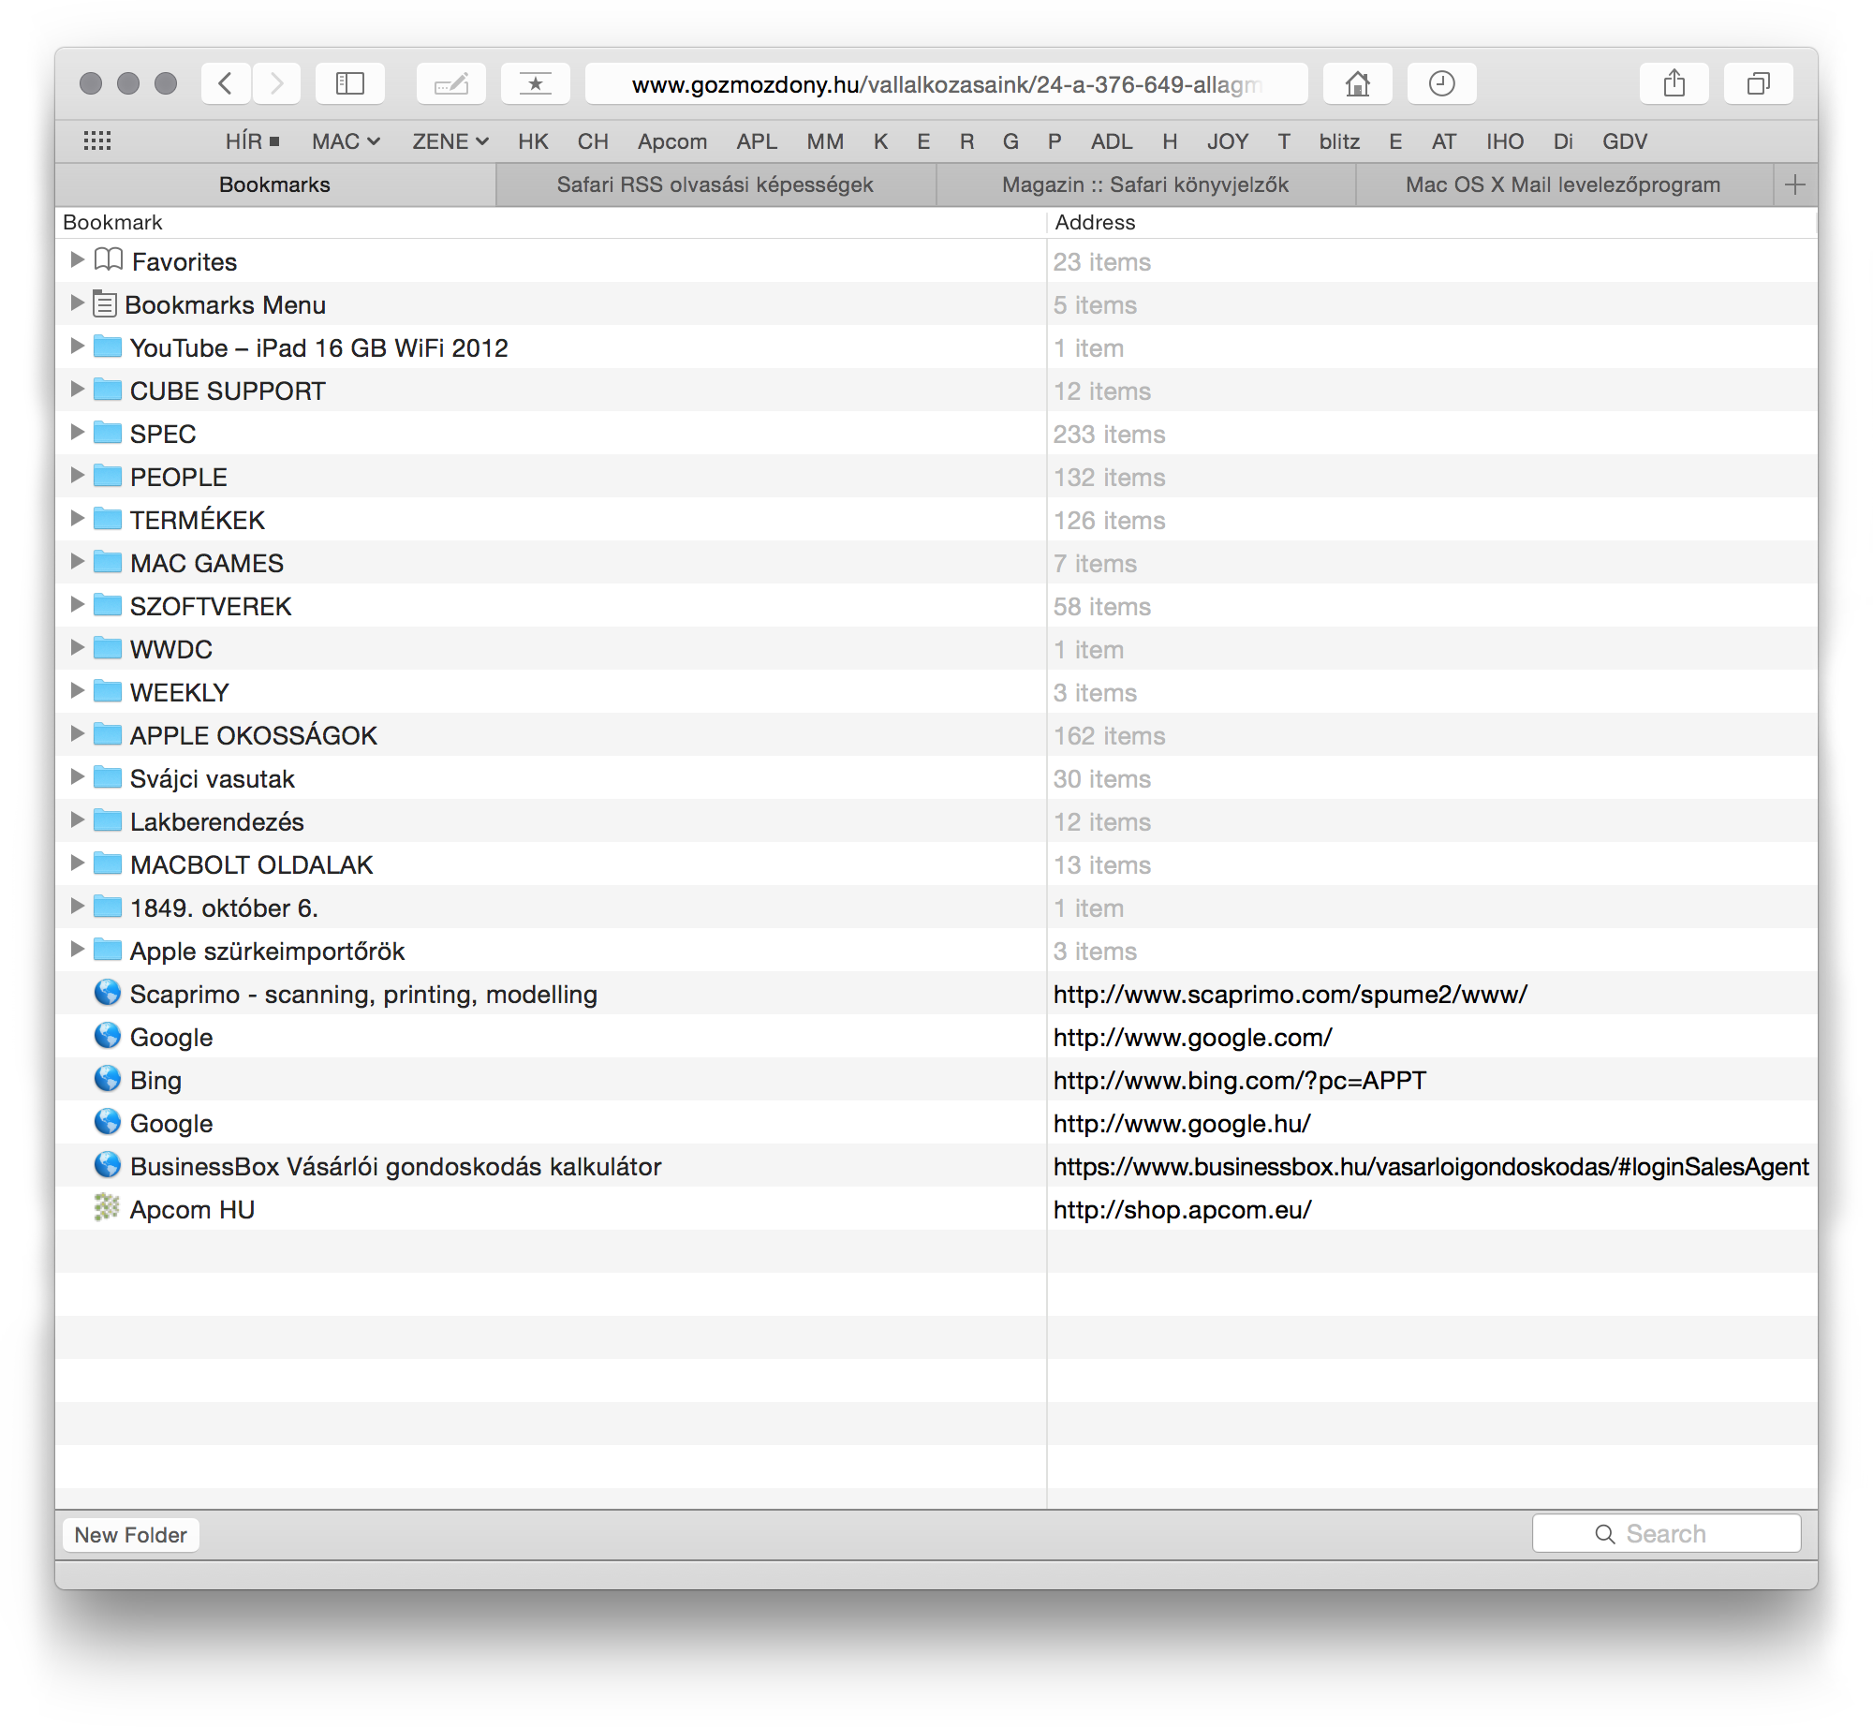This screenshot has width=1873, height=1727.
Task: Open Top Sites star toolbar button
Action: tap(535, 84)
